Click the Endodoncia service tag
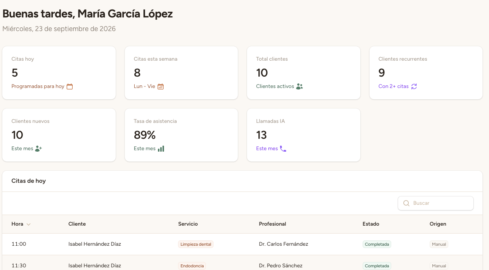 [192, 266]
